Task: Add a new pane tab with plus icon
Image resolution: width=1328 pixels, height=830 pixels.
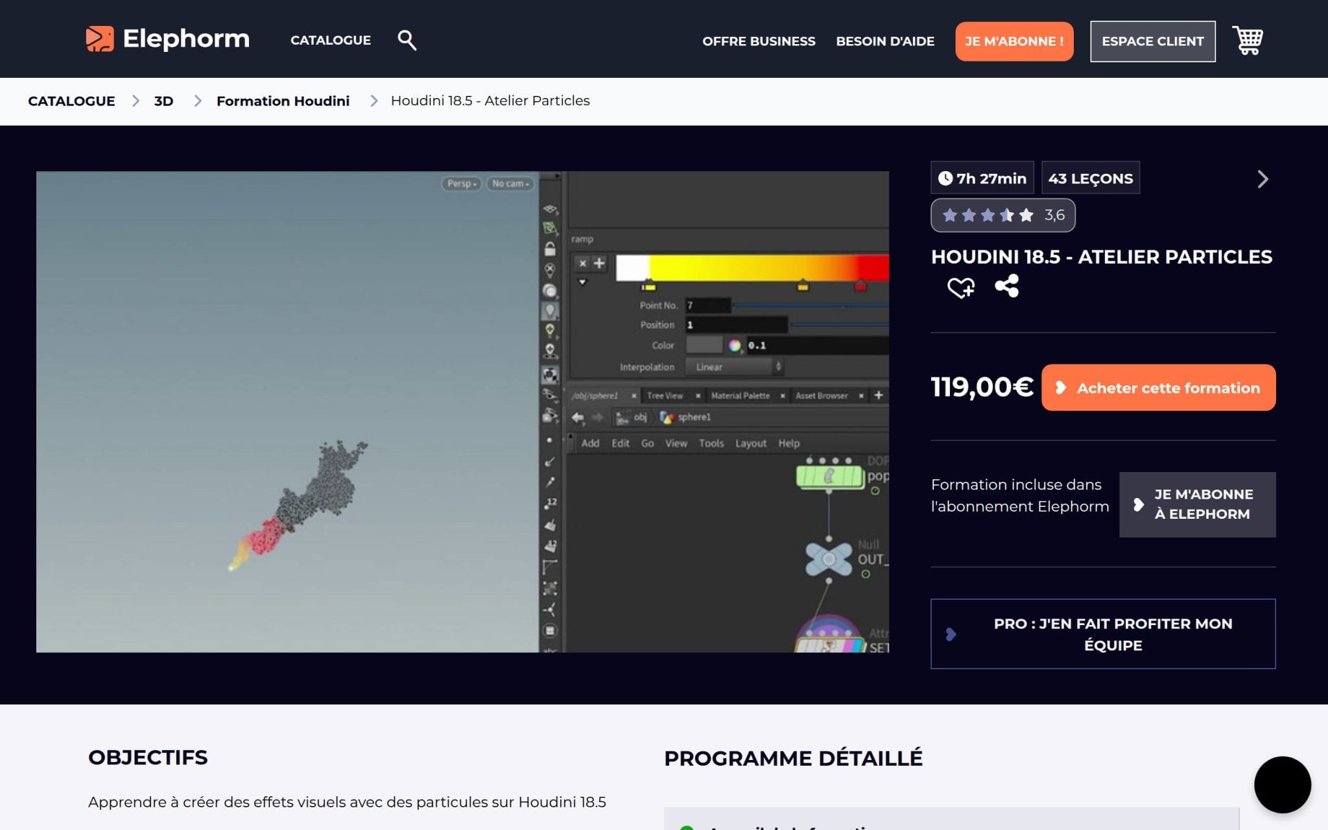Action: tap(879, 395)
